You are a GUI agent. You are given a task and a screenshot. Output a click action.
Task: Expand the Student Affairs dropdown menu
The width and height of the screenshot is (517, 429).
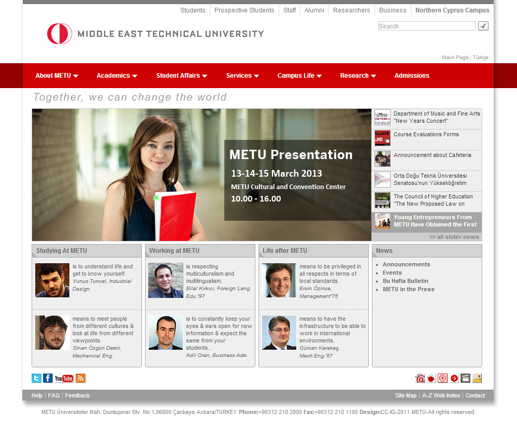[x=182, y=76]
